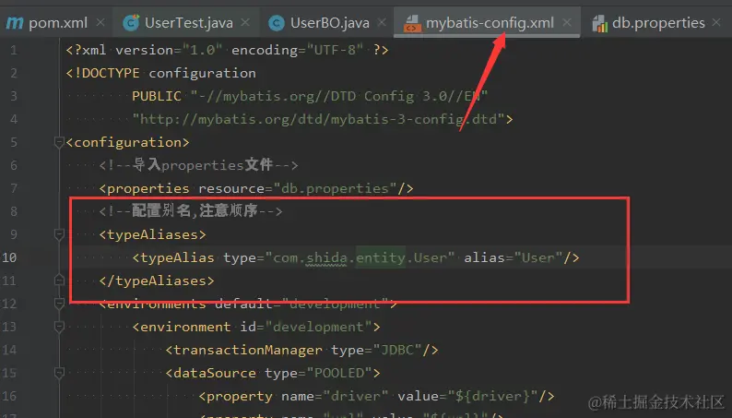Image resolution: width=732 pixels, height=418 pixels.
Task: Collapse the environment id development fold marker
Action: point(59,327)
